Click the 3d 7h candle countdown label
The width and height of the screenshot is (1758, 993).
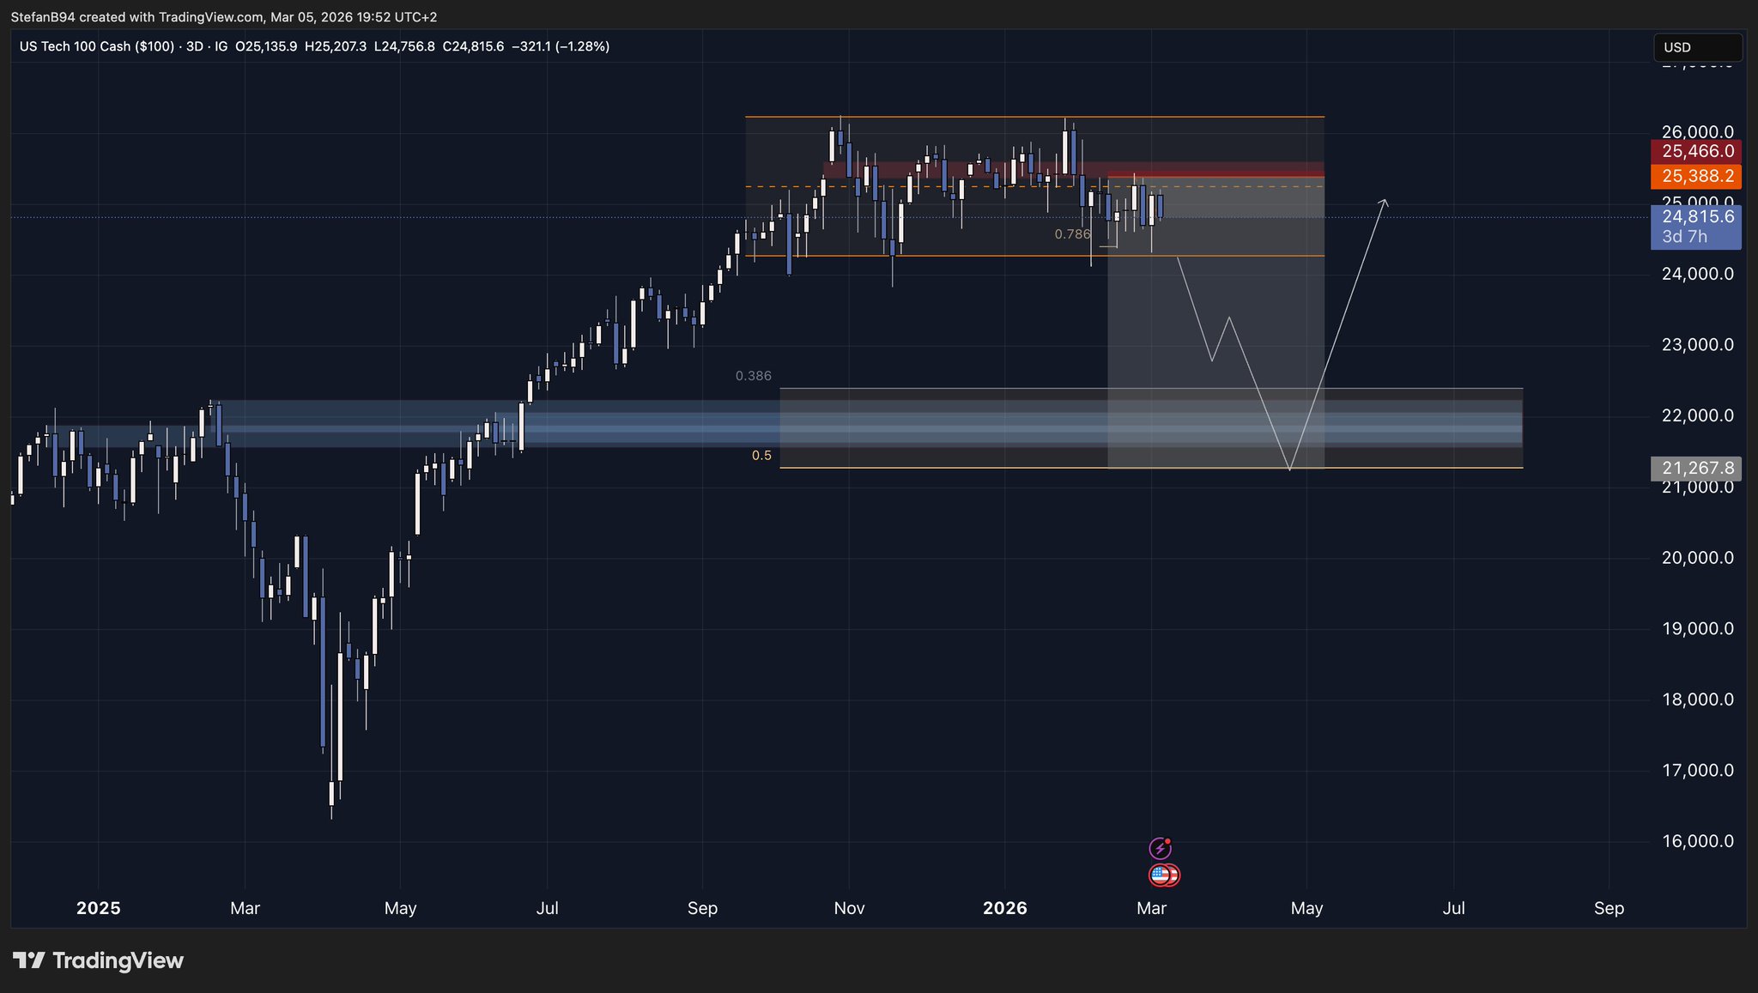(x=1685, y=237)
